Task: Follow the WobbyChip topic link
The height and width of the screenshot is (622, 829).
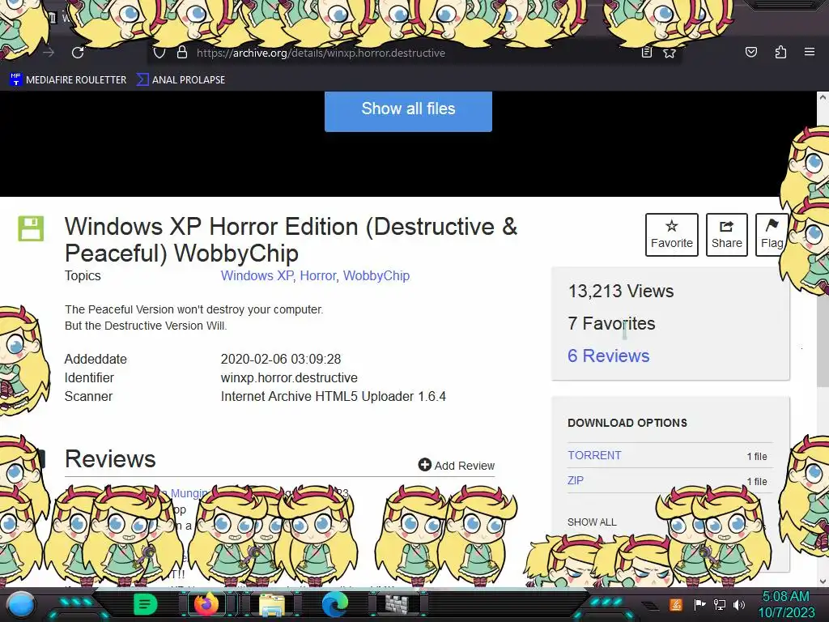Action: tap(376, 275)
